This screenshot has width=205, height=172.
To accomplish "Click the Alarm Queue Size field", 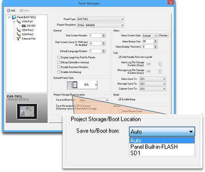I will (148, 41).
